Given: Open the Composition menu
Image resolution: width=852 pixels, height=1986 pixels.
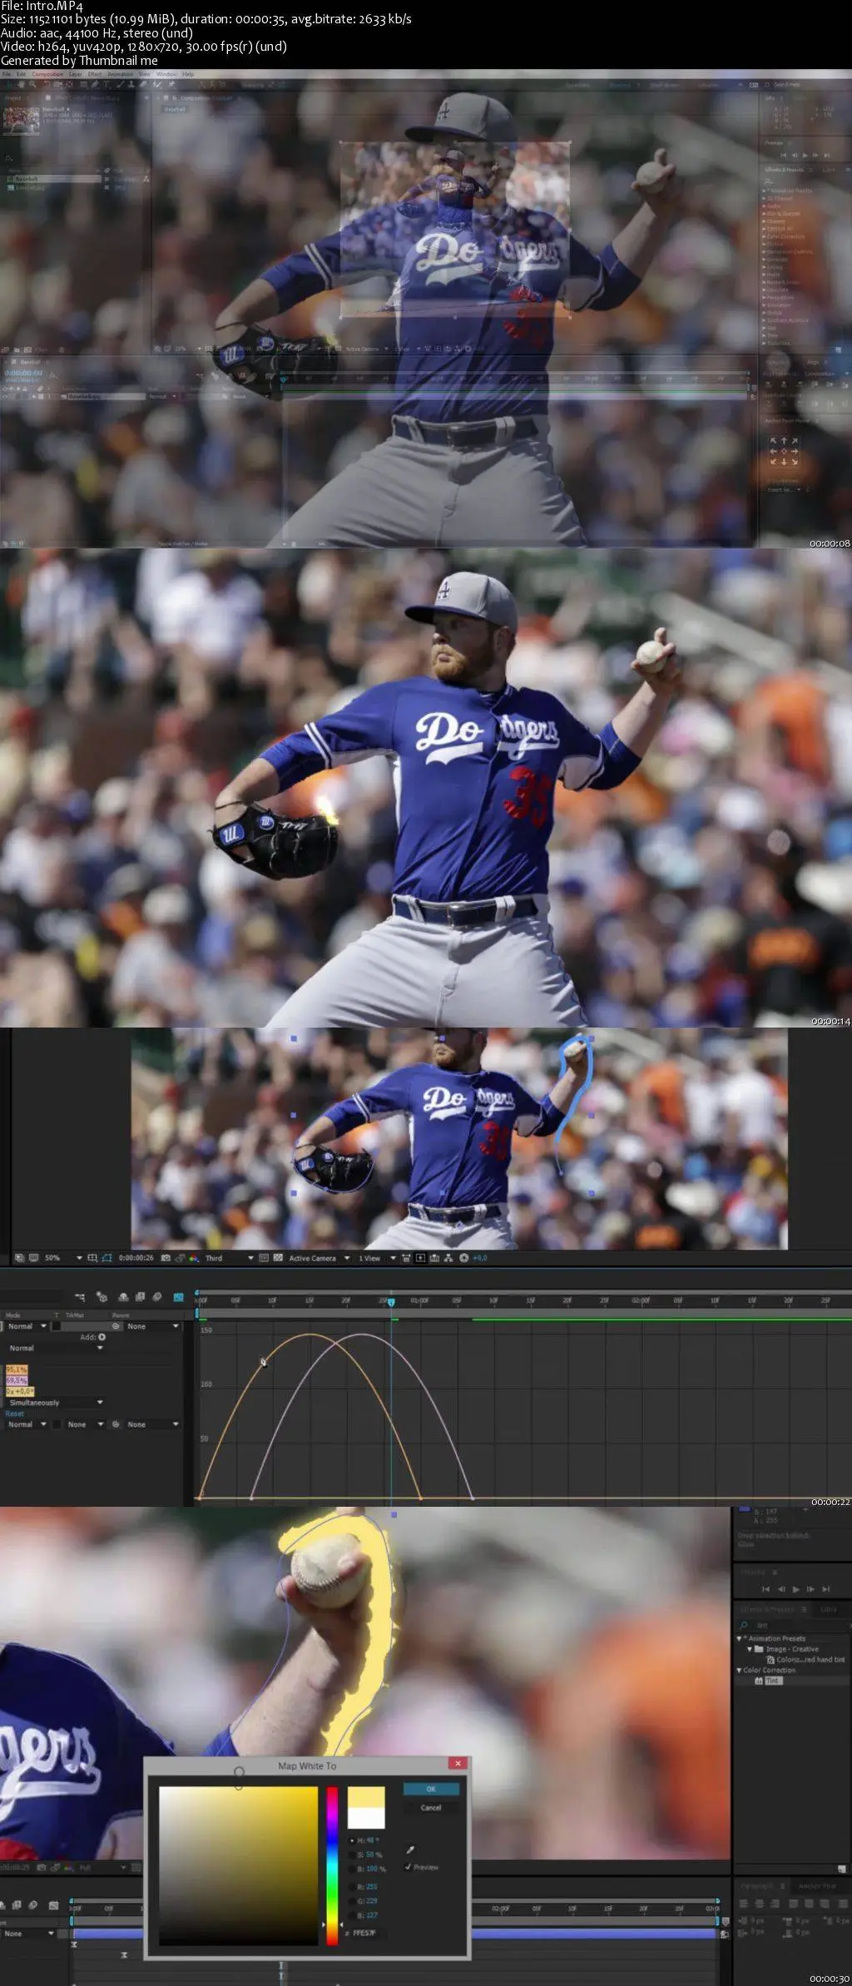Looking at the screenshot, I should tap(47, 74).
